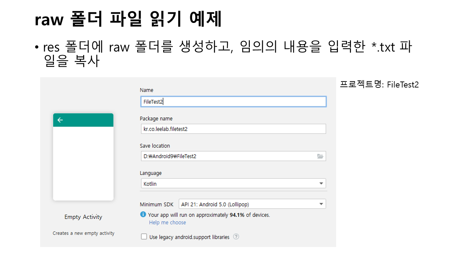Open the Minimum SDK dropdown arrow
Image resolution: width=451 pixels, height=254 pixels.
(x=321, y=204)
